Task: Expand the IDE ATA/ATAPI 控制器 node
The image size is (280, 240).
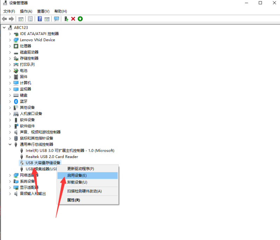Action: point(10,34)
